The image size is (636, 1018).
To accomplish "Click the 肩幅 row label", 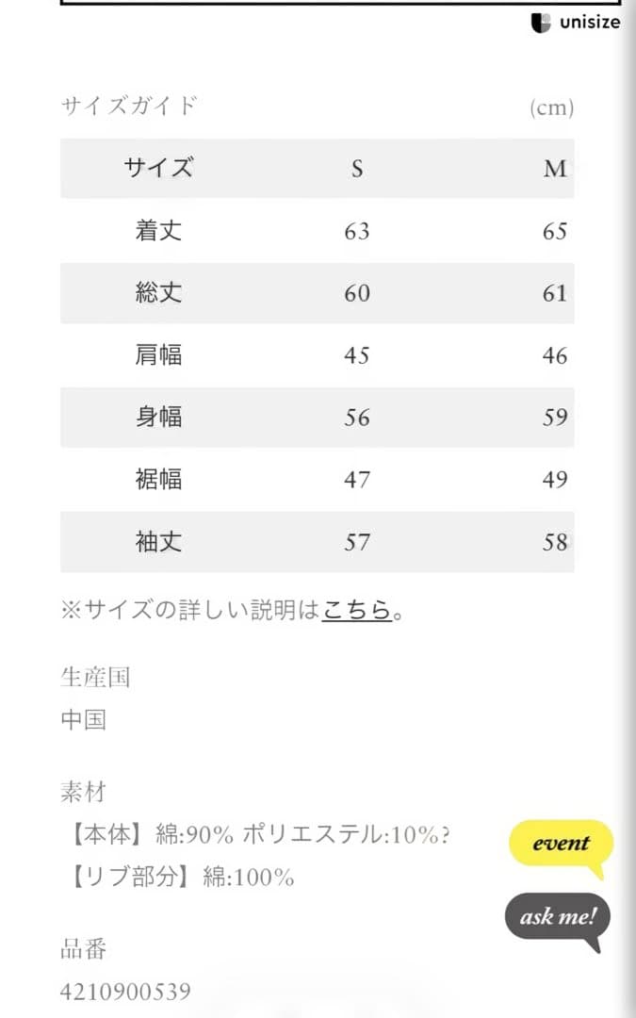I will click(x=158, y=355).
